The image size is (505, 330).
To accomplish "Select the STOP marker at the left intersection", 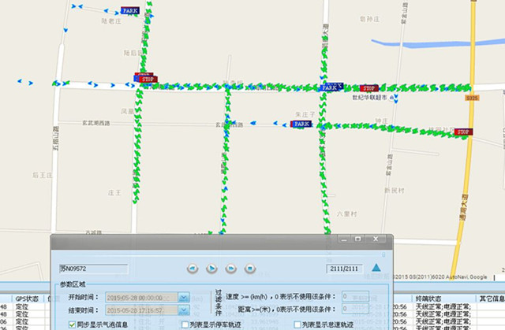I will [x=147, y=79].
